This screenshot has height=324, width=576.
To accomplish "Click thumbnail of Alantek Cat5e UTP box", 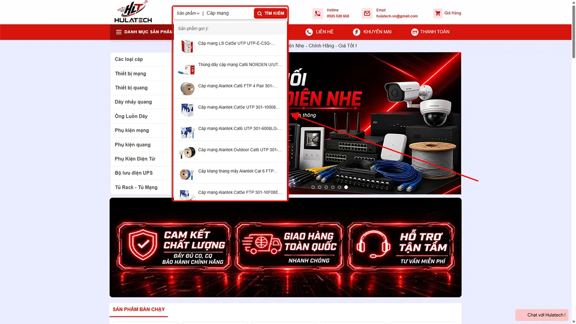I will point(187,110).
